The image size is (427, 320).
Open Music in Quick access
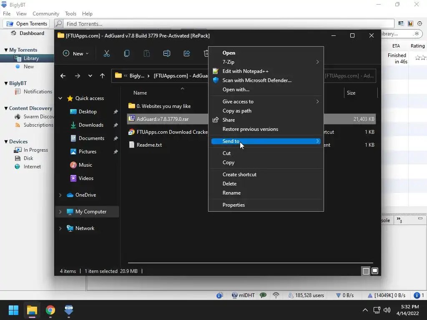(85, 165)
